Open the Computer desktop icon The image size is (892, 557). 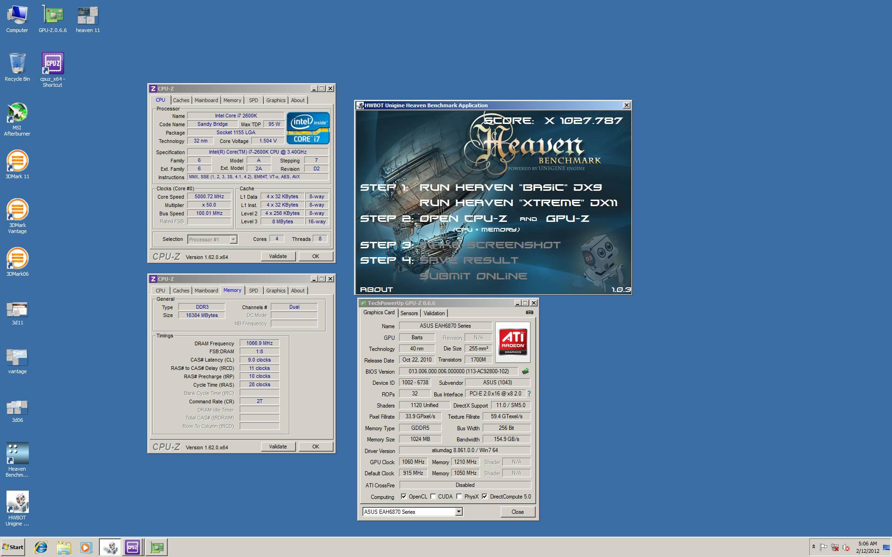pyautogui.click(x=17, y=19)
